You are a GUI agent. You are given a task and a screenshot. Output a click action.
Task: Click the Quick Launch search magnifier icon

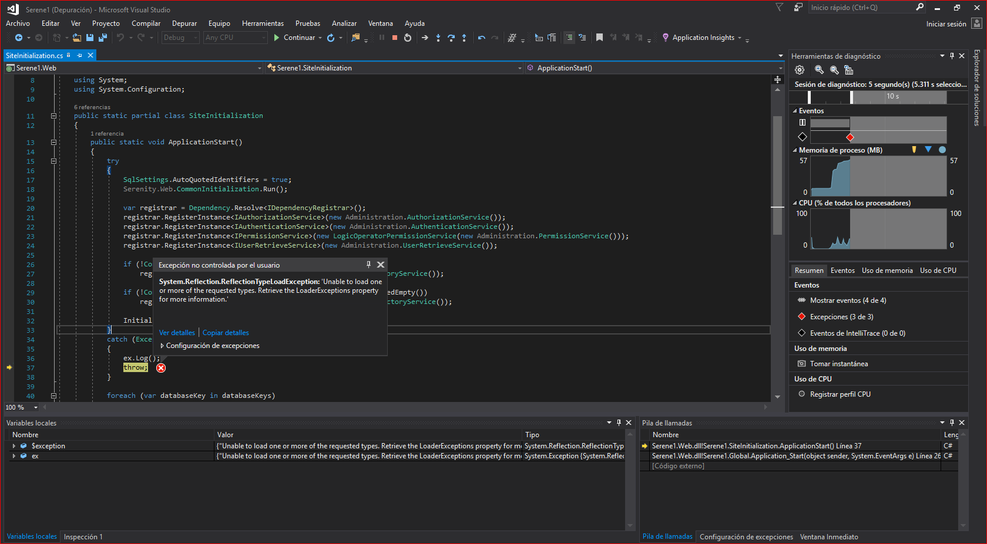tap(919, 7)
